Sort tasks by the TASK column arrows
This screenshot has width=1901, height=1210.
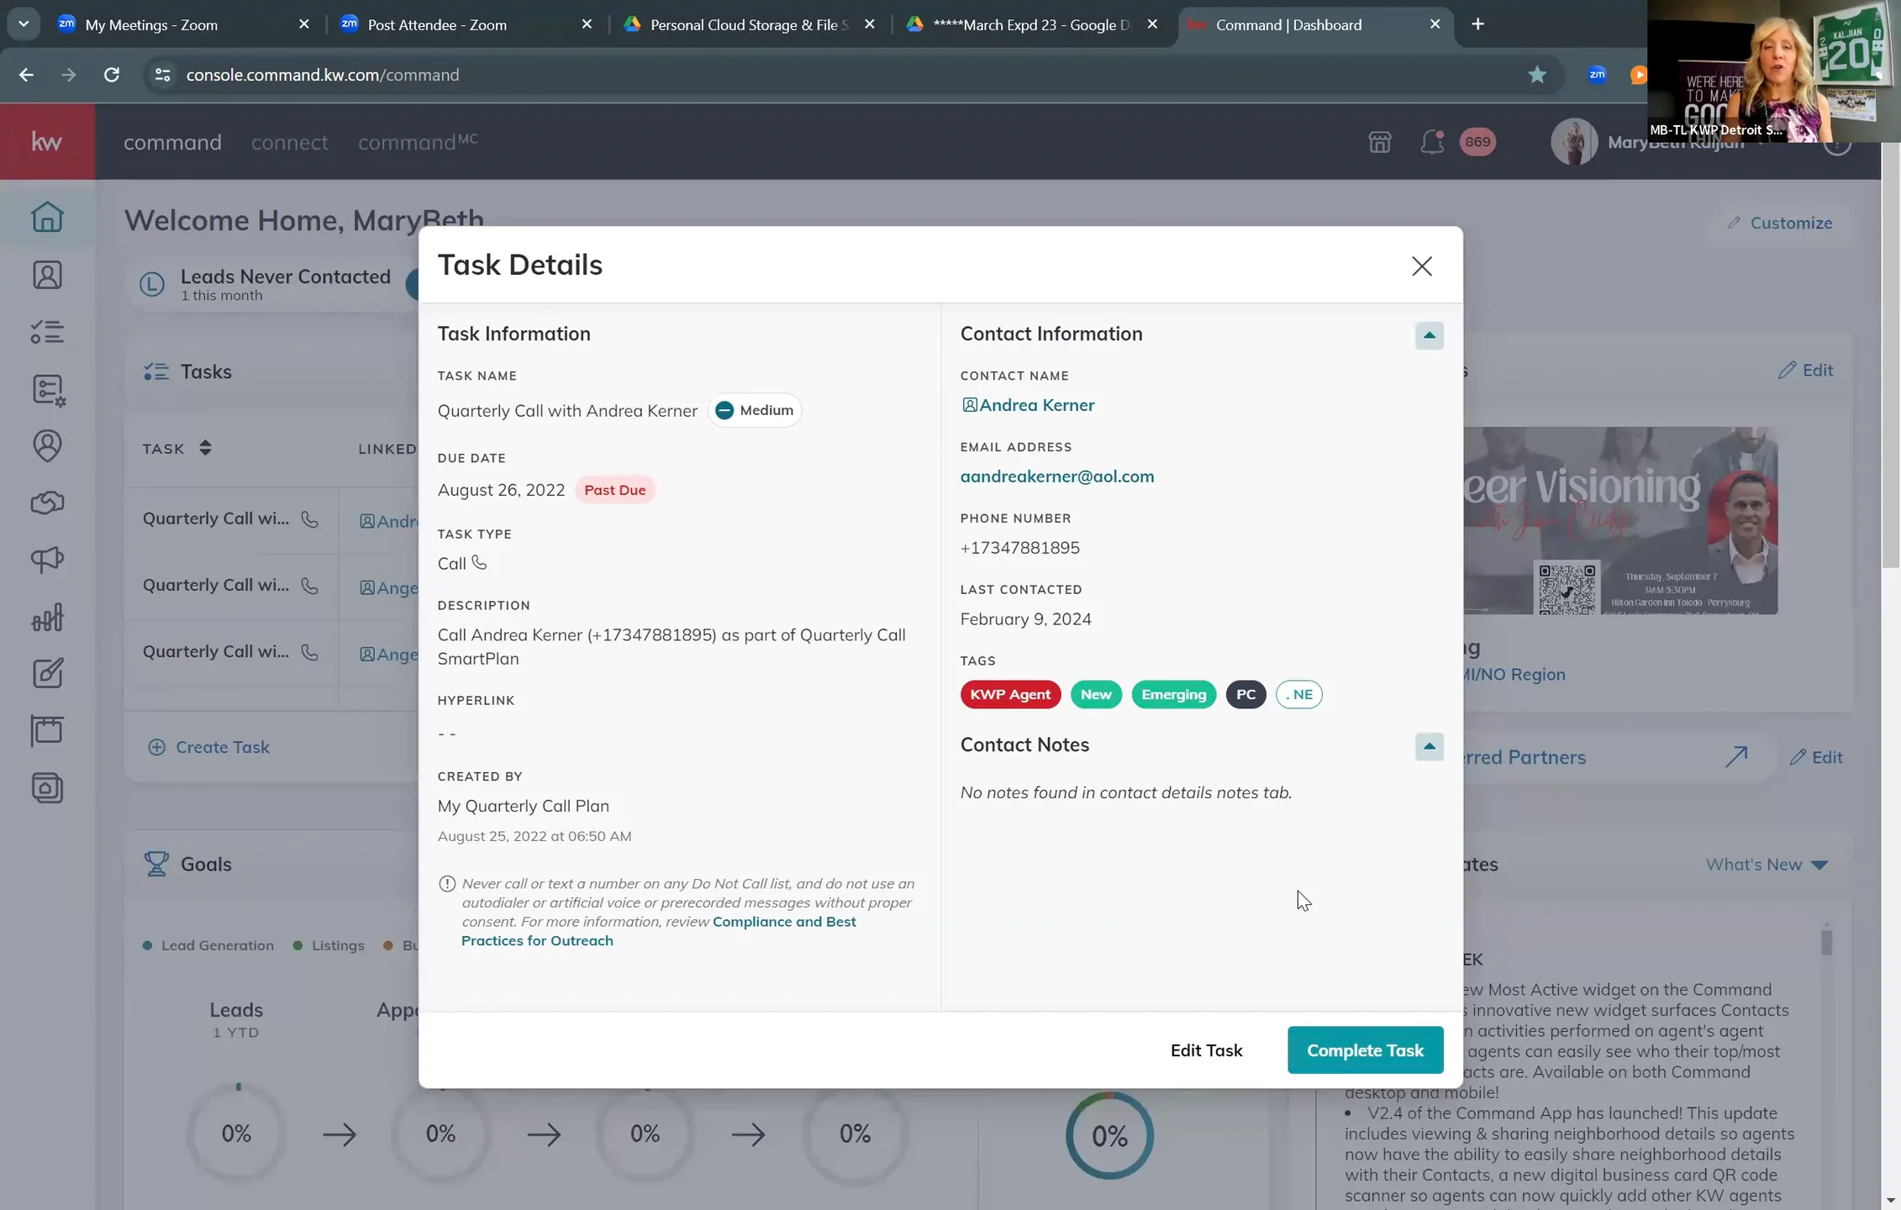[x=205, y=448]
